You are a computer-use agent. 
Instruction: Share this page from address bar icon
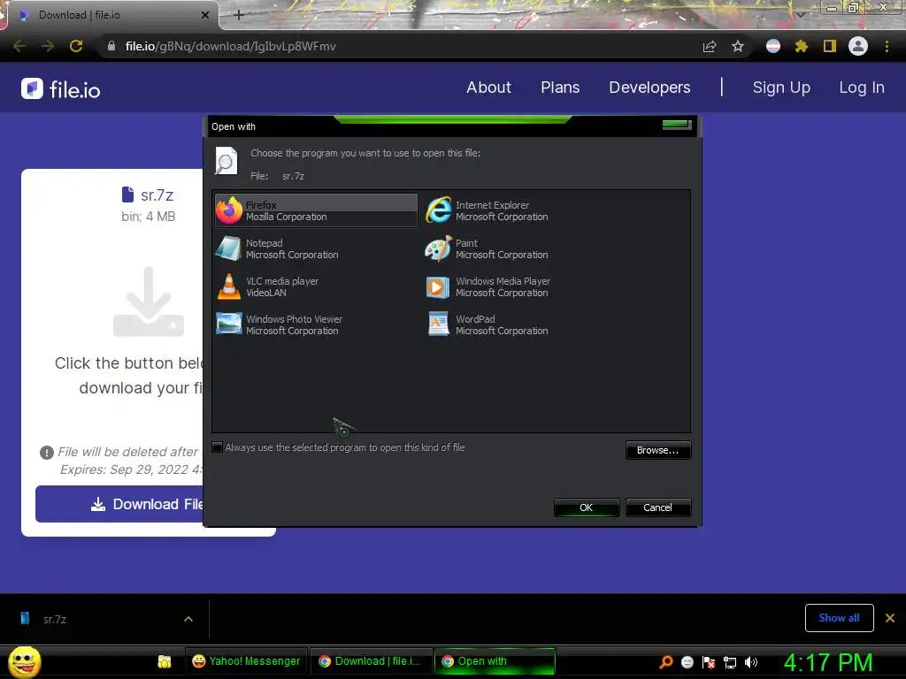click(710, 46)
